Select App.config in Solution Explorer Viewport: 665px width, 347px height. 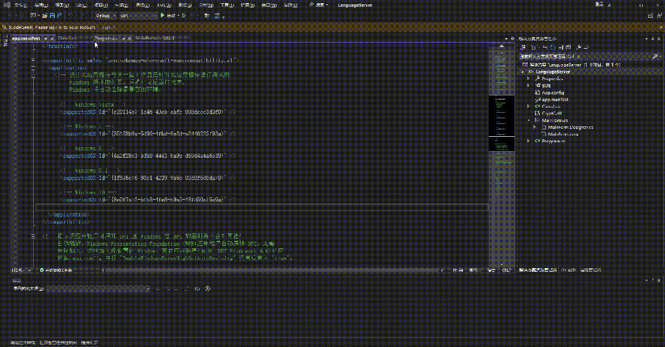pyautogui.click(x=553, y=92)
